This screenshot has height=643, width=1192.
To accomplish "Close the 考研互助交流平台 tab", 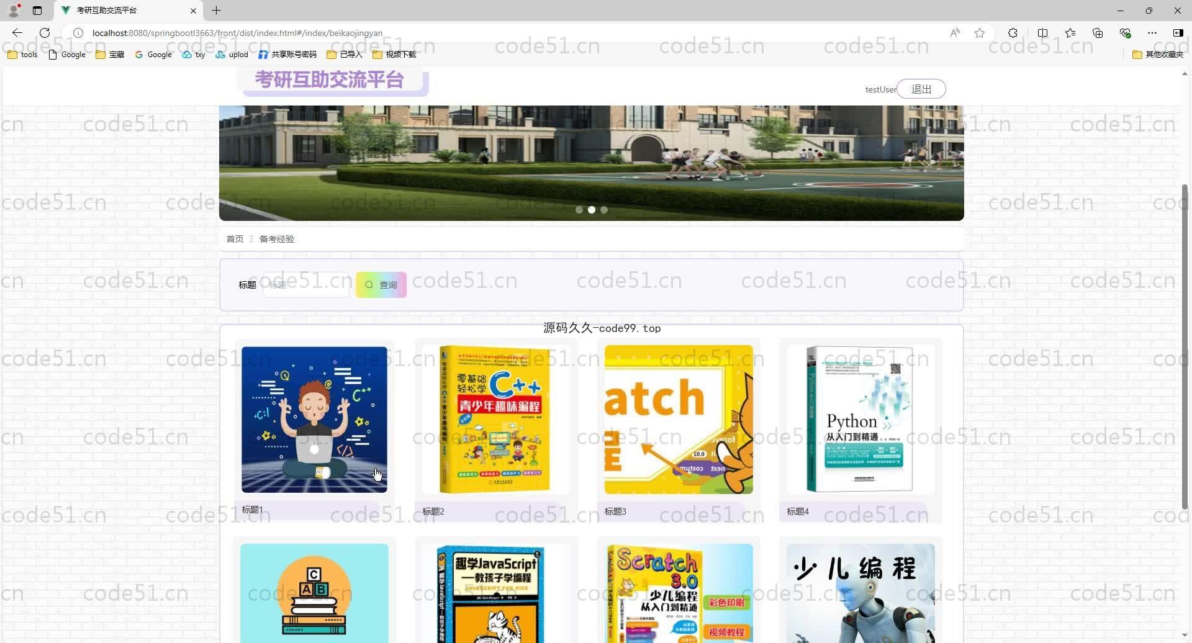I will (193, 11).
